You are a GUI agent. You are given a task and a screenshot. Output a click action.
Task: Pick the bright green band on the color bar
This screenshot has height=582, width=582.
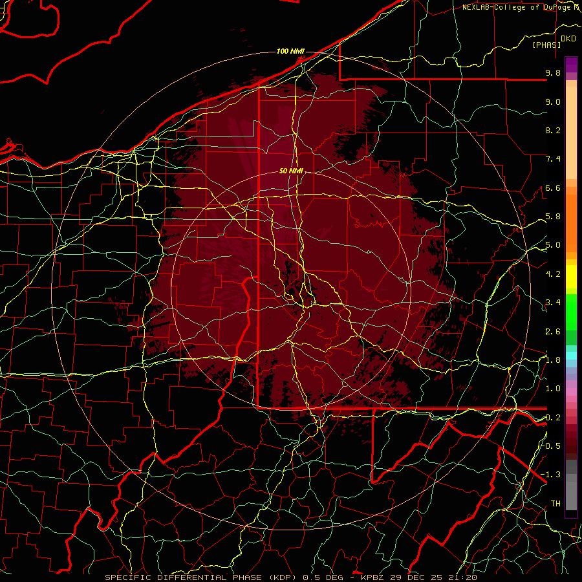(x=571, y=312)
